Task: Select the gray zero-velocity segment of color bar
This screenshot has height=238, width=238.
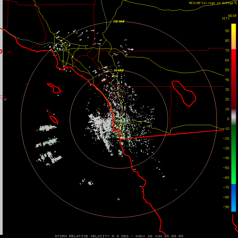Action: point(234,117)
